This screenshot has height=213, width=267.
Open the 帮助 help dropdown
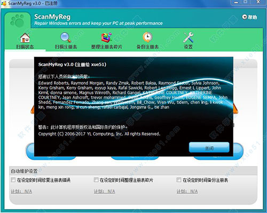[x=249, y=17]
